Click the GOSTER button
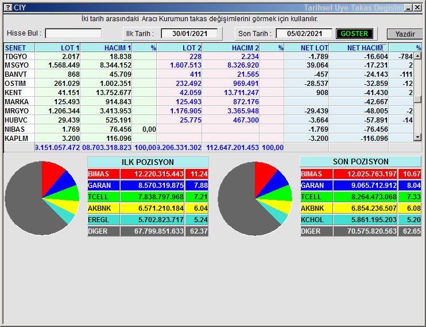 354,34
